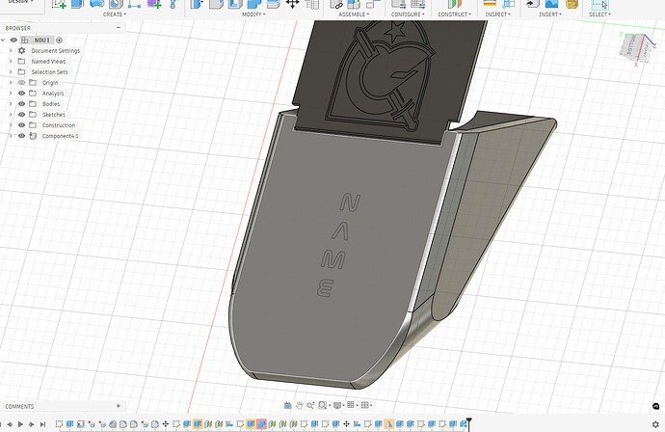
Task: Select the first sketch feature in timeline
Action: (59, 424)
